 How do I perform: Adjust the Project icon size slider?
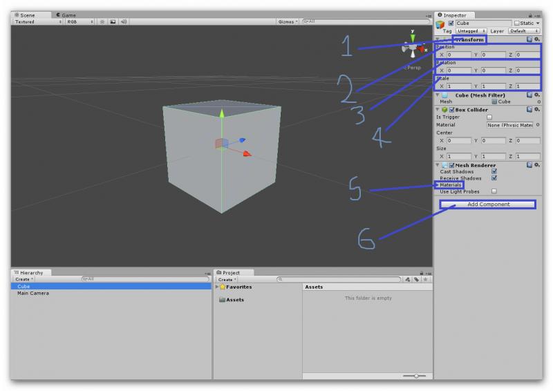[x=416, y=376]
